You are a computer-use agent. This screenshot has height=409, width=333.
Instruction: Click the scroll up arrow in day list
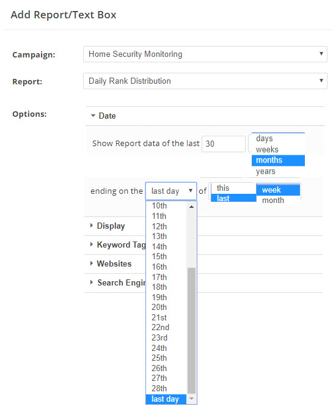(192, 207)
